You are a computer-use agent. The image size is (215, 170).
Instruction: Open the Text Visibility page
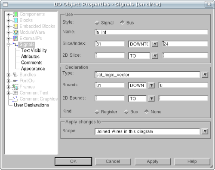point(34,51)
